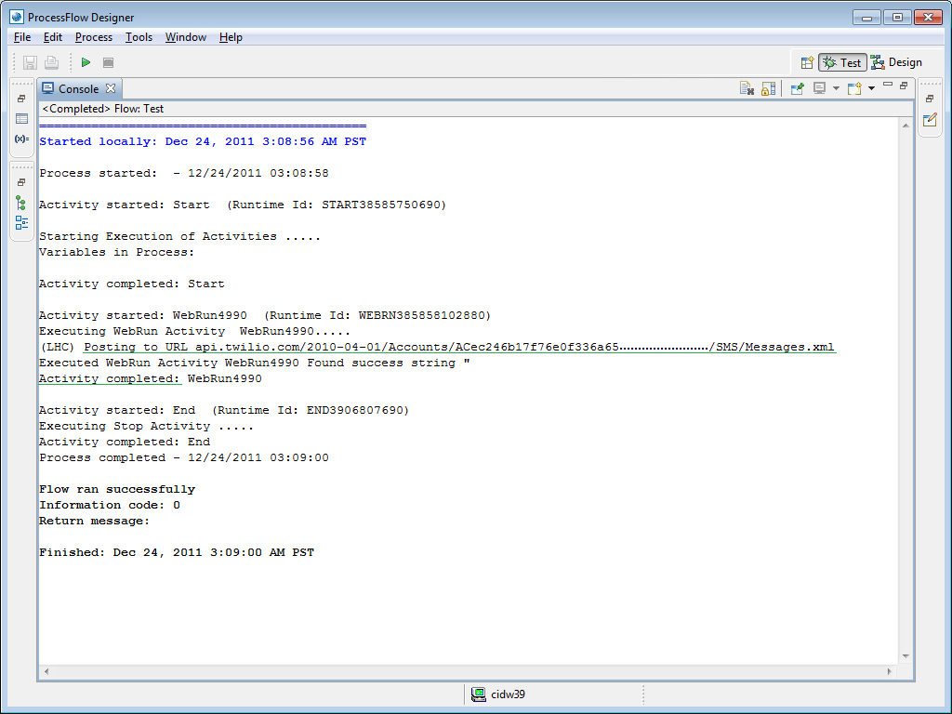The width and height of the screenshot is (952, 714).
Task: Switch to the Test perspective
Action: pyautogui.click(x=842, y=62)
